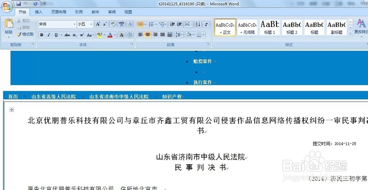Click the Phonetic Guide (wén) icon

(121, 24)
